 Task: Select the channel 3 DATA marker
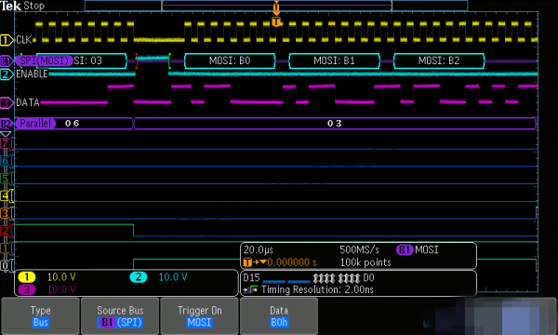pyautogui.click(x=7, y=103)
